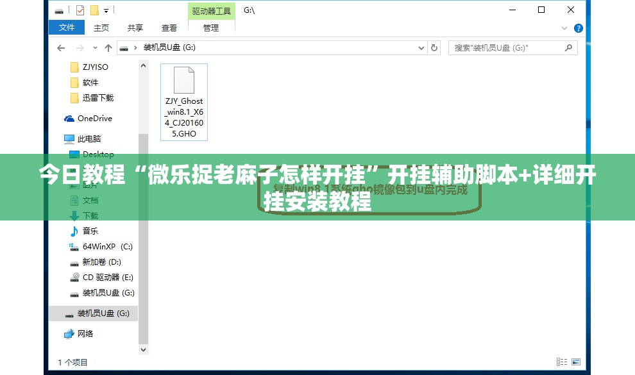The width and height of the screenshot is (635, 375).
Task: Switch to the 共享 ribbon tab
Action: (x=135, y=28)
